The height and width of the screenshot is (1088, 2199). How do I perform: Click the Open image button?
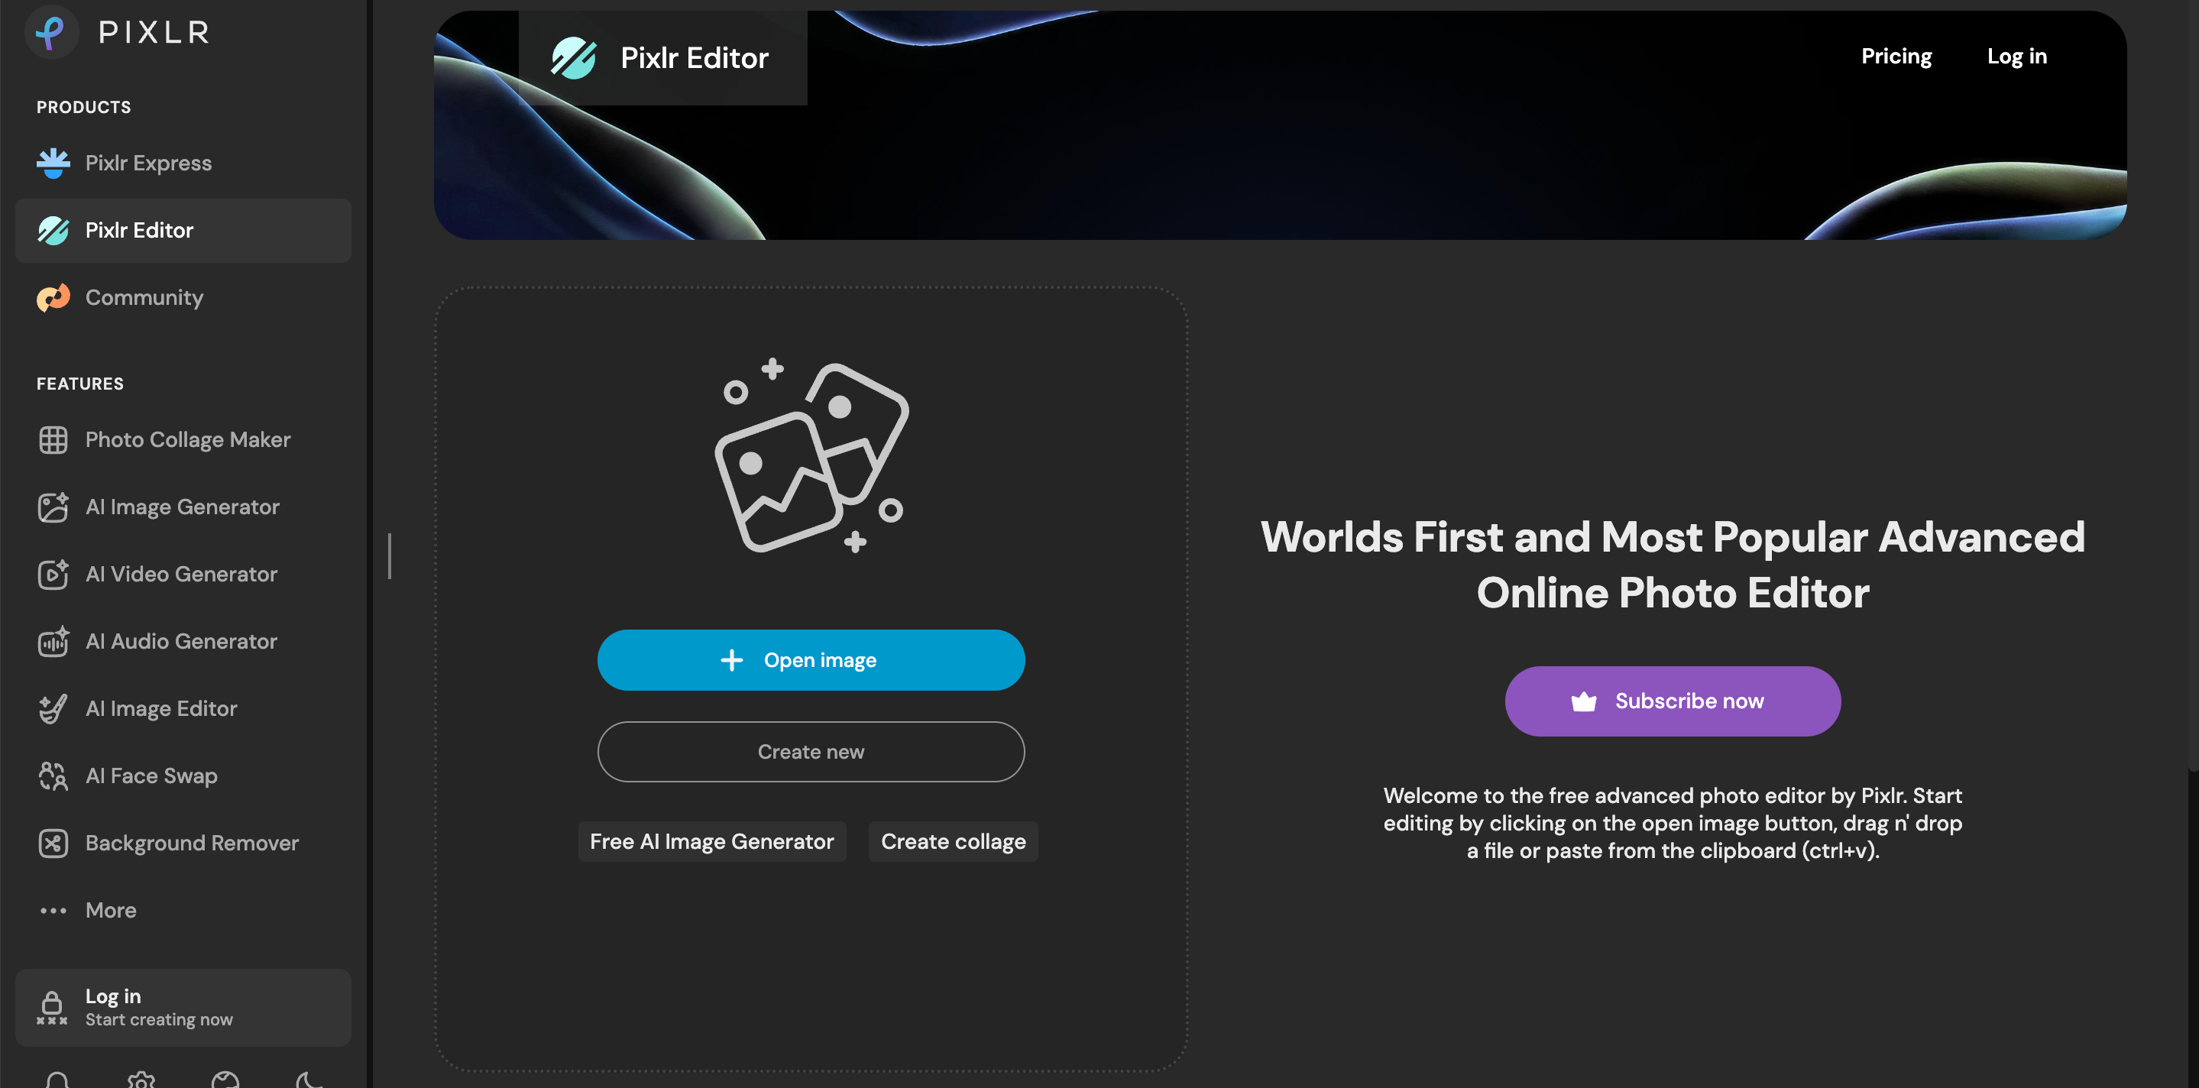[811, 659]
